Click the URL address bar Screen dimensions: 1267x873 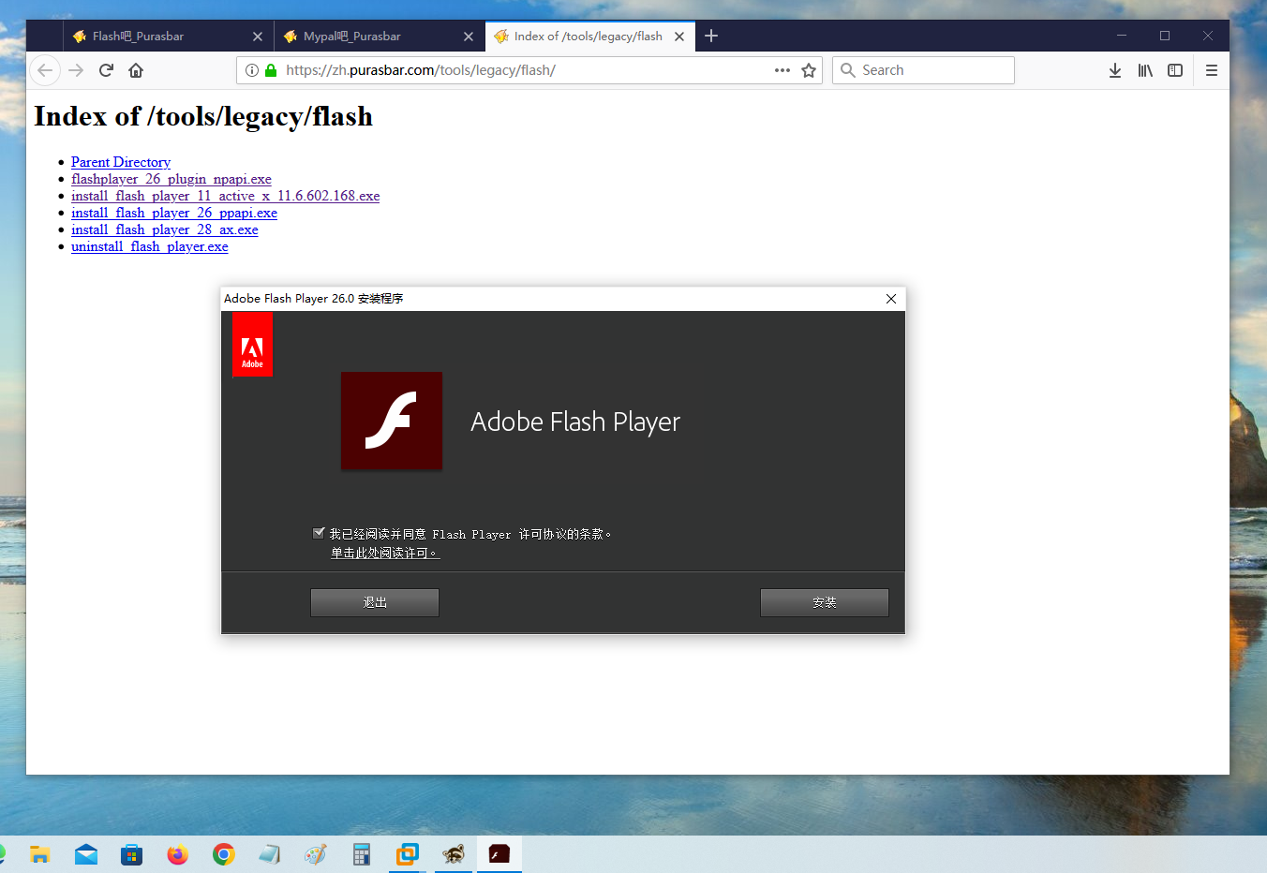(x=529, y=70)
